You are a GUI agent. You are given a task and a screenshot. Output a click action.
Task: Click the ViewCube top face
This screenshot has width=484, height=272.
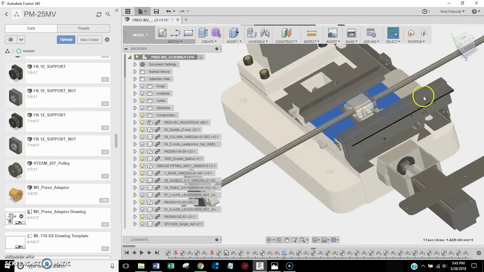click(x=463, y=38)
